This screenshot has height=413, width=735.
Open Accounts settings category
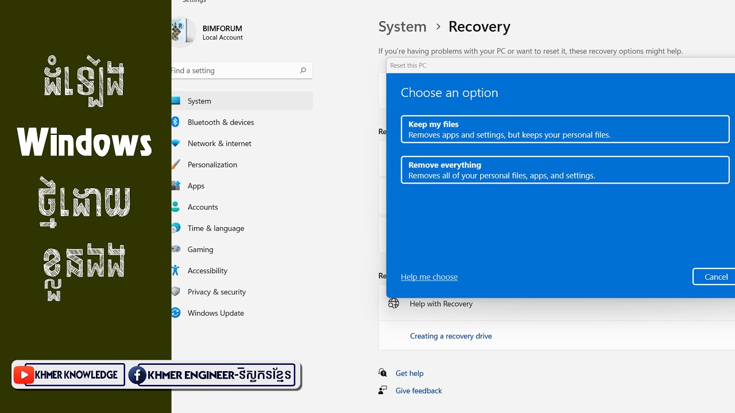point(242,207)
